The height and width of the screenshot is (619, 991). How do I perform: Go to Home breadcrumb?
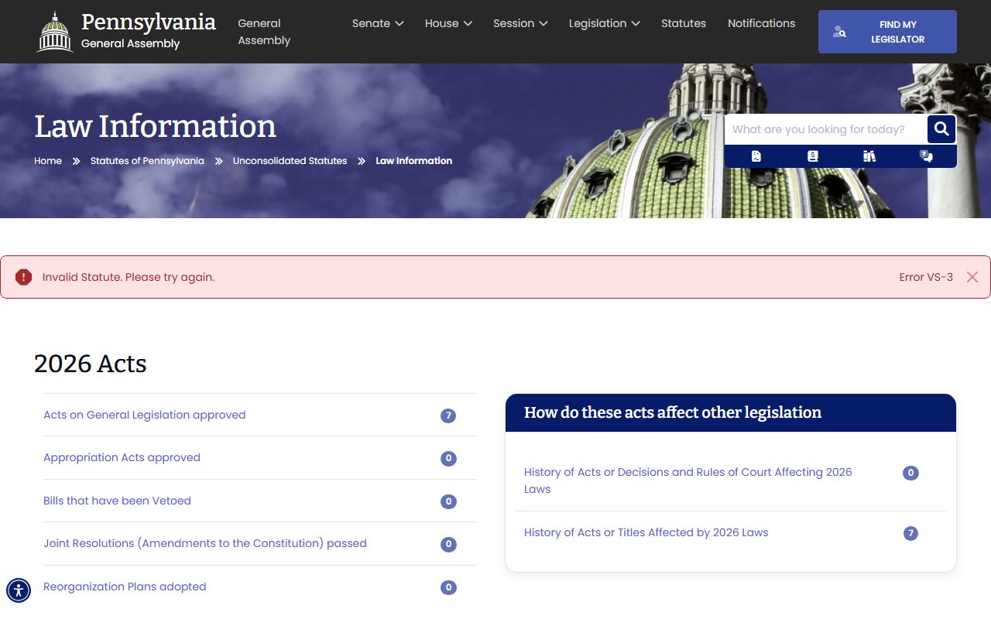click(x=48, y=161)
